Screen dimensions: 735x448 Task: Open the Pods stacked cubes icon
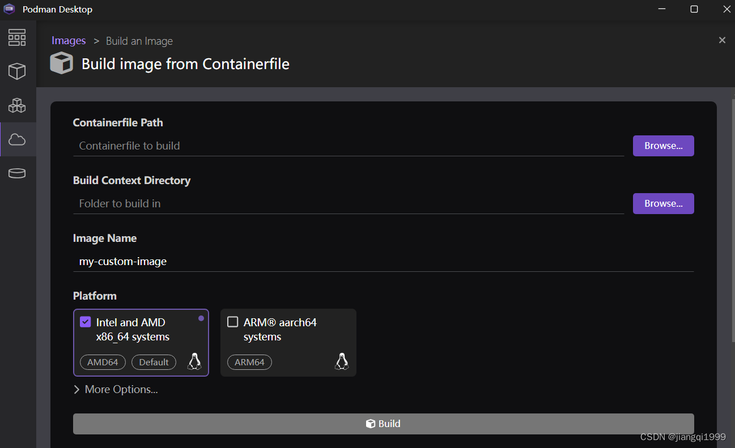pyautogui.click(x=17, y=105)
